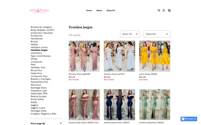
Task: Select 'Sets plus' category
Action: click(x=36, y=85)
